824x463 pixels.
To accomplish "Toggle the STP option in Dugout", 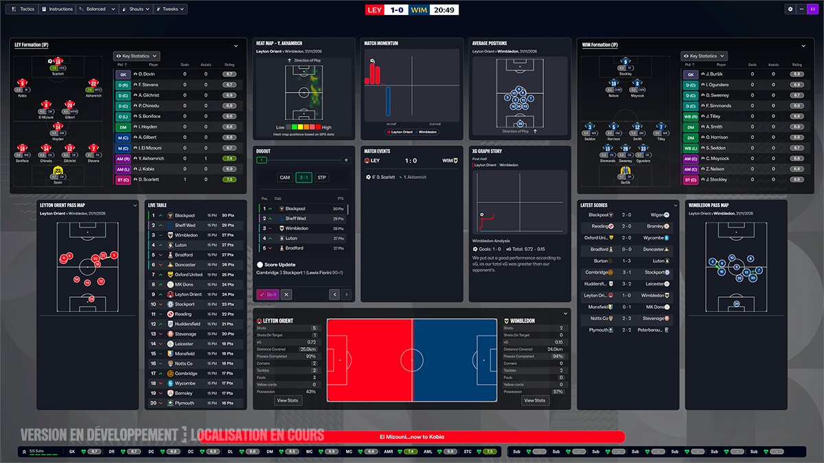I will (x=321, y=178).
